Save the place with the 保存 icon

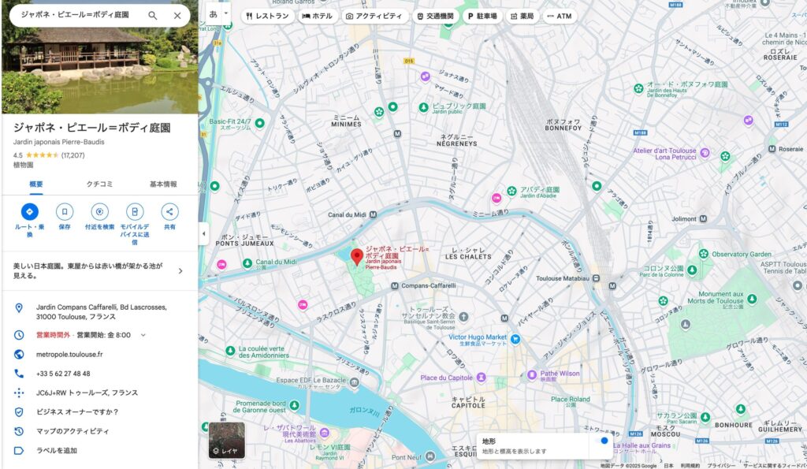click(65, 211)
